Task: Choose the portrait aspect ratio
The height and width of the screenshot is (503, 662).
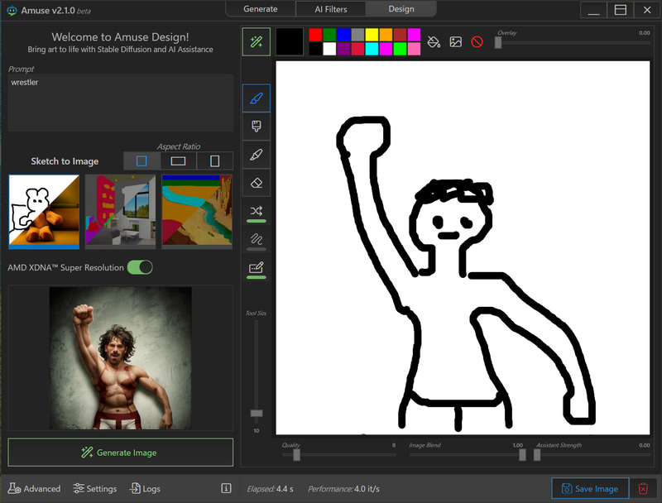Action: coord(215,160)
